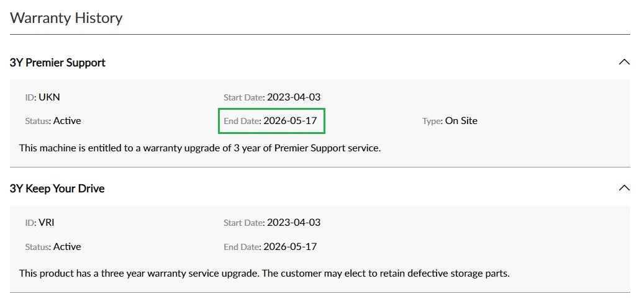
Task: Click the Keep Your Drive Status Active
Action: coord(66,247)
